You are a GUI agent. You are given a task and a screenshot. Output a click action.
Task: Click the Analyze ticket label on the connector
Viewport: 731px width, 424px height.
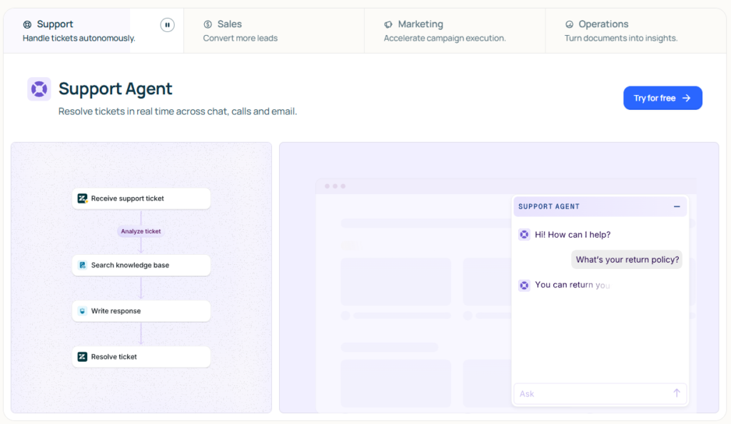tap(141, 231)
